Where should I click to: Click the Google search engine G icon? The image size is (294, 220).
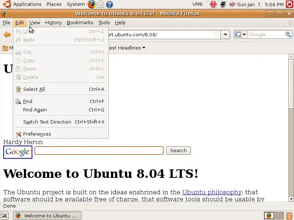pos(238,34)
